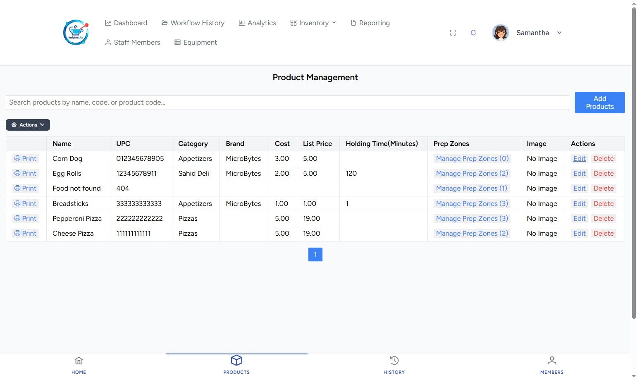Edit the Egg Rolls row

click(579, 173)
